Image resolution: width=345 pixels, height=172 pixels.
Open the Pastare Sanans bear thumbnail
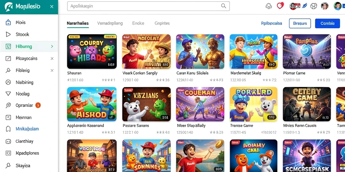[146, 104]
